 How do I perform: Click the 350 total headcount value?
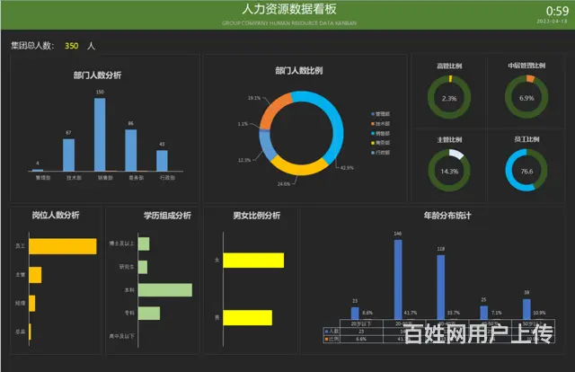click(72, 46)
